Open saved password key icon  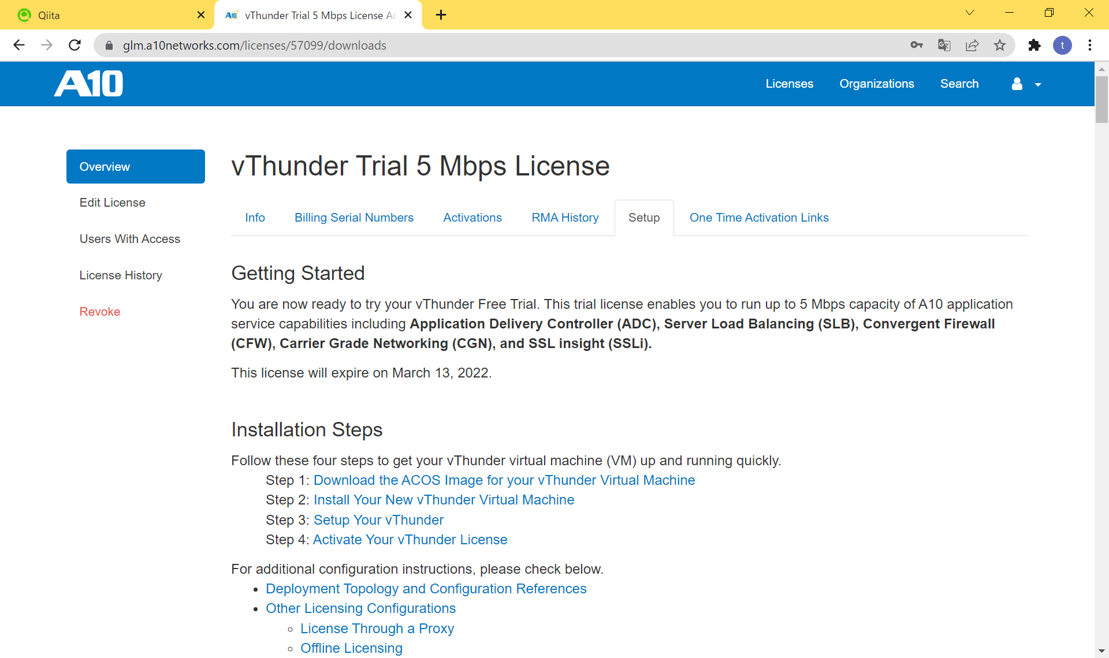click(x=916, y=45)
